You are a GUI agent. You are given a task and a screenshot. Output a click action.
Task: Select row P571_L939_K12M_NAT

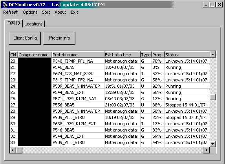[110, 99]
